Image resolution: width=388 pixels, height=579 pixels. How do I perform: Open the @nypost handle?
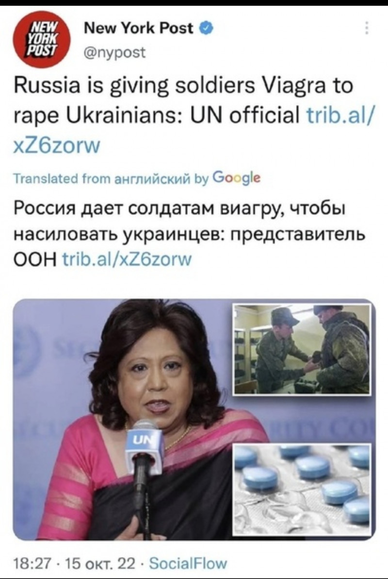click(115, 53)
